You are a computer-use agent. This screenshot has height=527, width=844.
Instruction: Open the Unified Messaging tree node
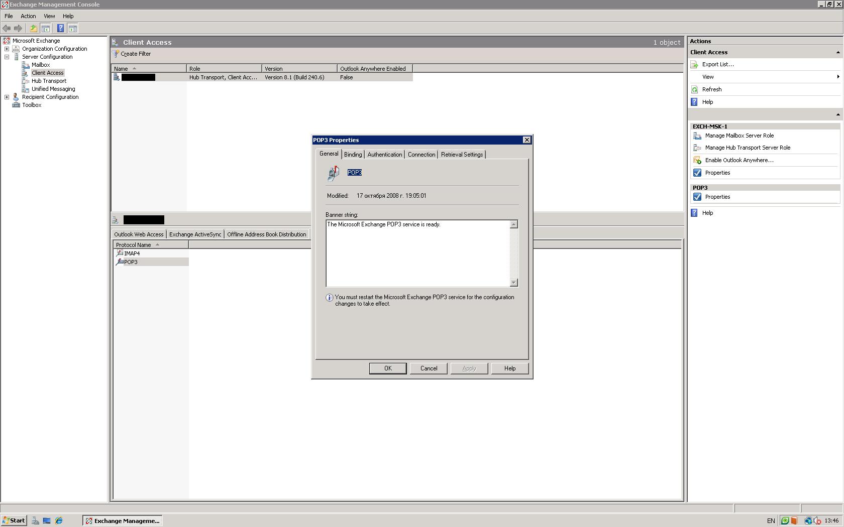click(53, 89)
